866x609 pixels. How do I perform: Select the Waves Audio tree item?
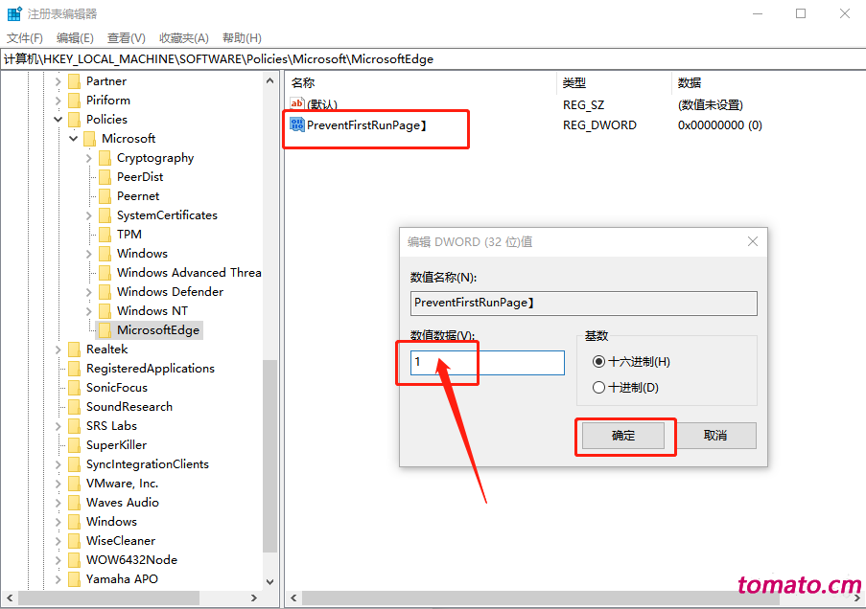click(123, 503)
